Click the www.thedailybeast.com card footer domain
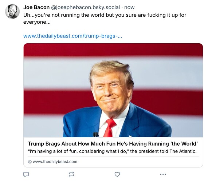 pos(55,162)
